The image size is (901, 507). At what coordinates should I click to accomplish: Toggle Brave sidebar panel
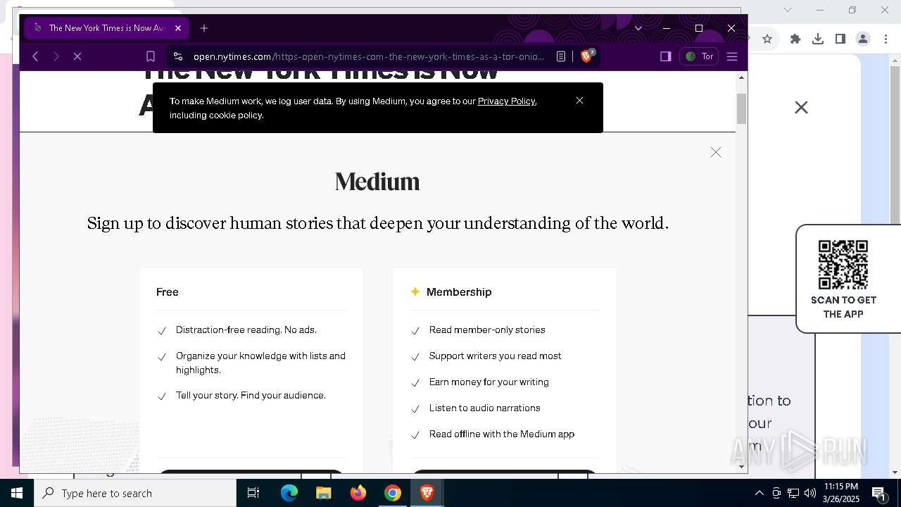click(665, 56)
